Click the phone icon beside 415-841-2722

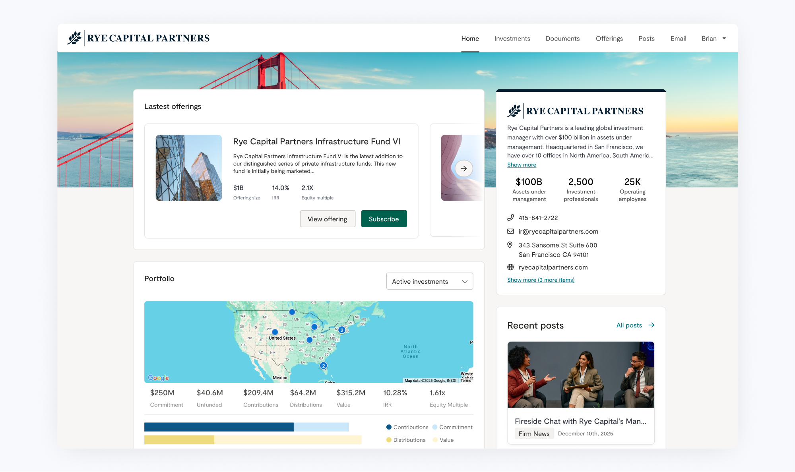tap(510, 218)
